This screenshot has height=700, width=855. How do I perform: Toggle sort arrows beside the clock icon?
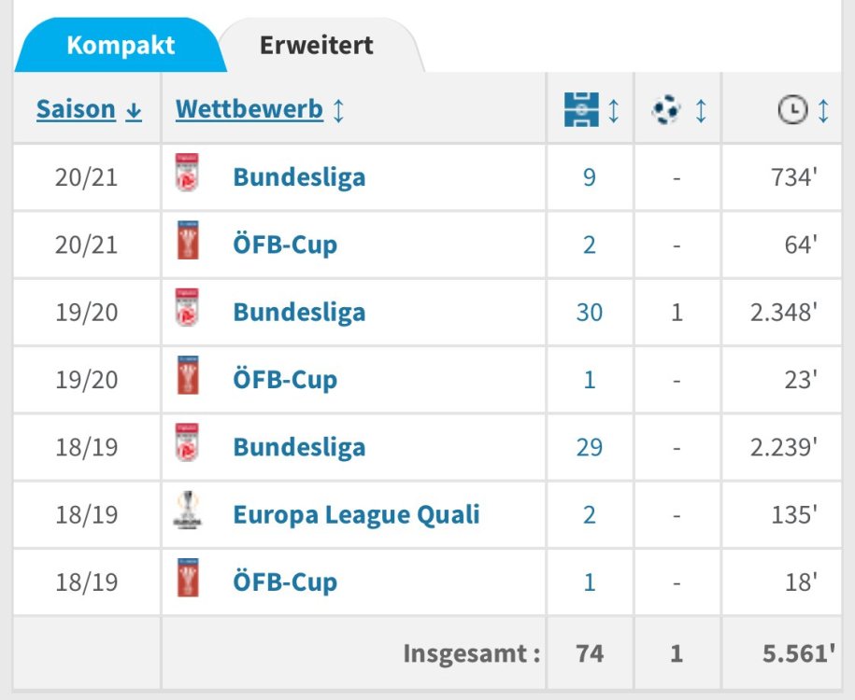(x=823, y=110)
